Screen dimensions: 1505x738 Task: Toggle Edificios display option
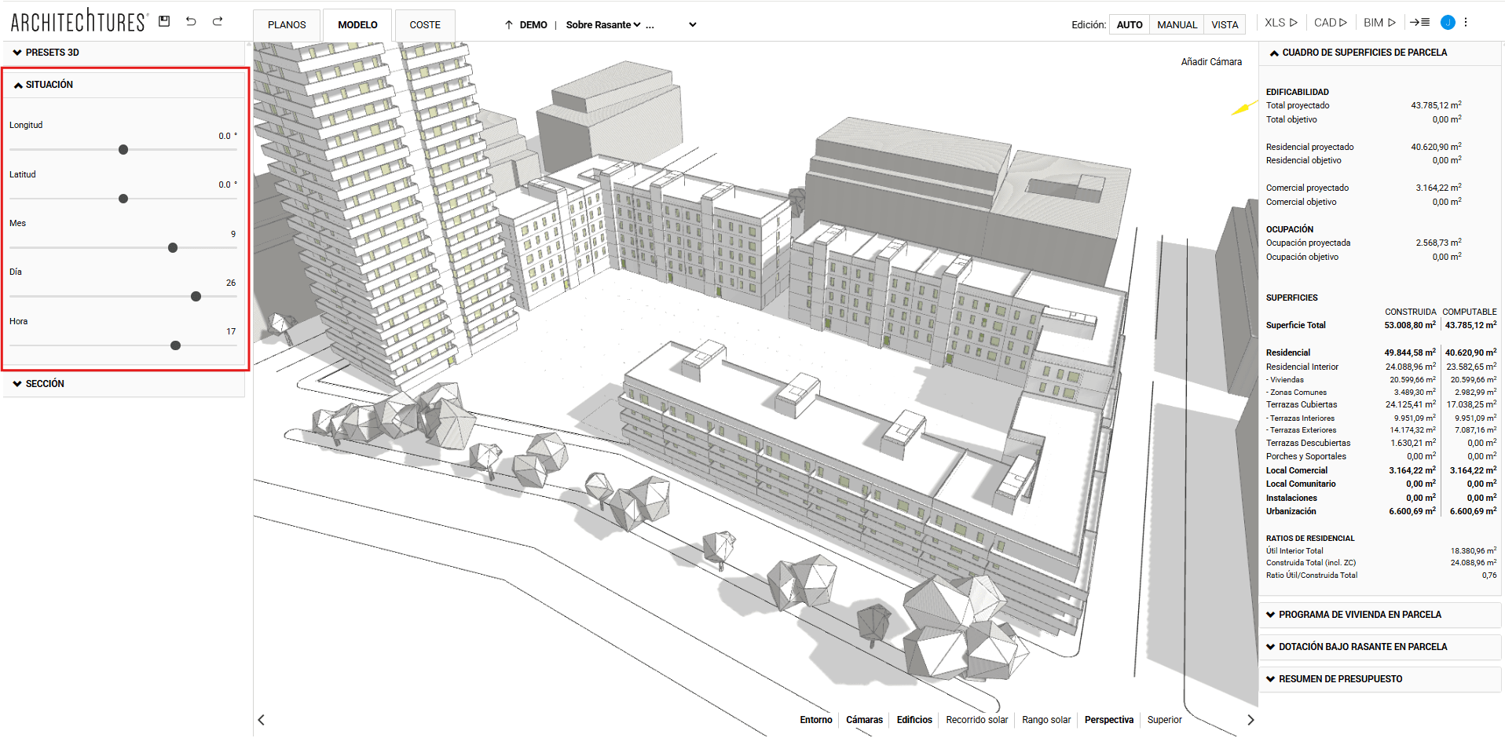pos(914,720)
